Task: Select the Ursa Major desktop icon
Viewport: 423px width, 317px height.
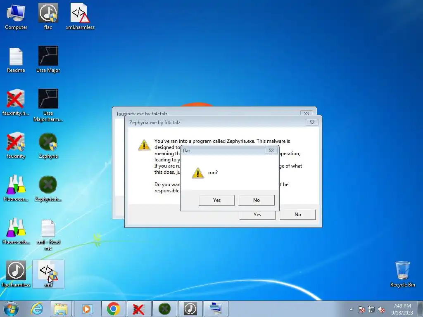Action: tap(48, 60)
